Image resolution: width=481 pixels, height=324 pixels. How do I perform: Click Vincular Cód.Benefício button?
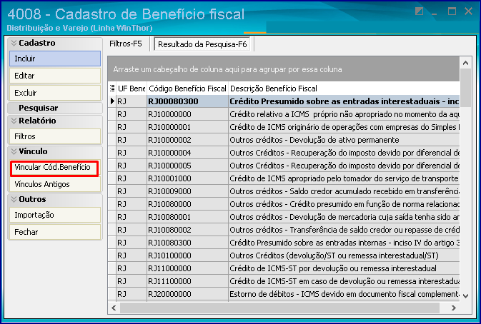click(54, 168)
